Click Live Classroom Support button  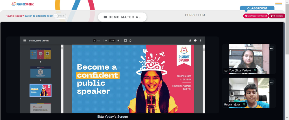click(x=256, y=16)
